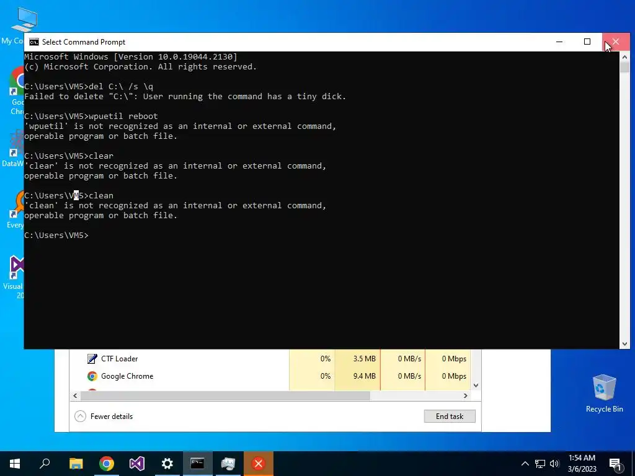Click Command Prompt scrollbar down arrow
Image resolution: width=635 pixels, height=476 pixels.
624,344
